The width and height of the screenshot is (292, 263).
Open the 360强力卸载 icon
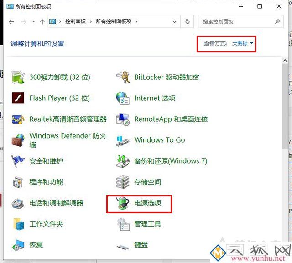click(18, 77)
